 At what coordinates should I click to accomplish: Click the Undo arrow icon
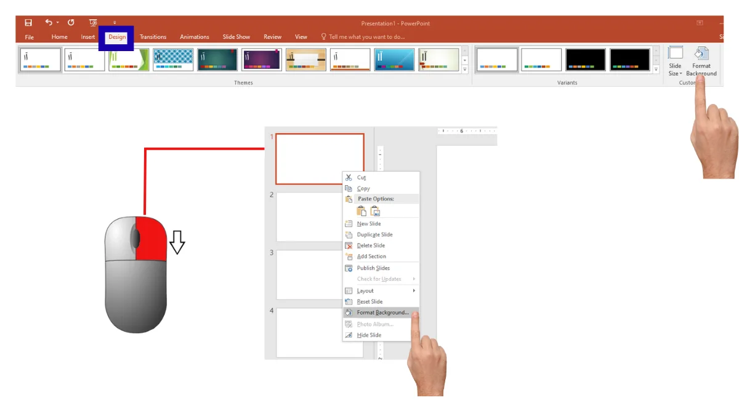pyautogui.click(x=49, y=23)
